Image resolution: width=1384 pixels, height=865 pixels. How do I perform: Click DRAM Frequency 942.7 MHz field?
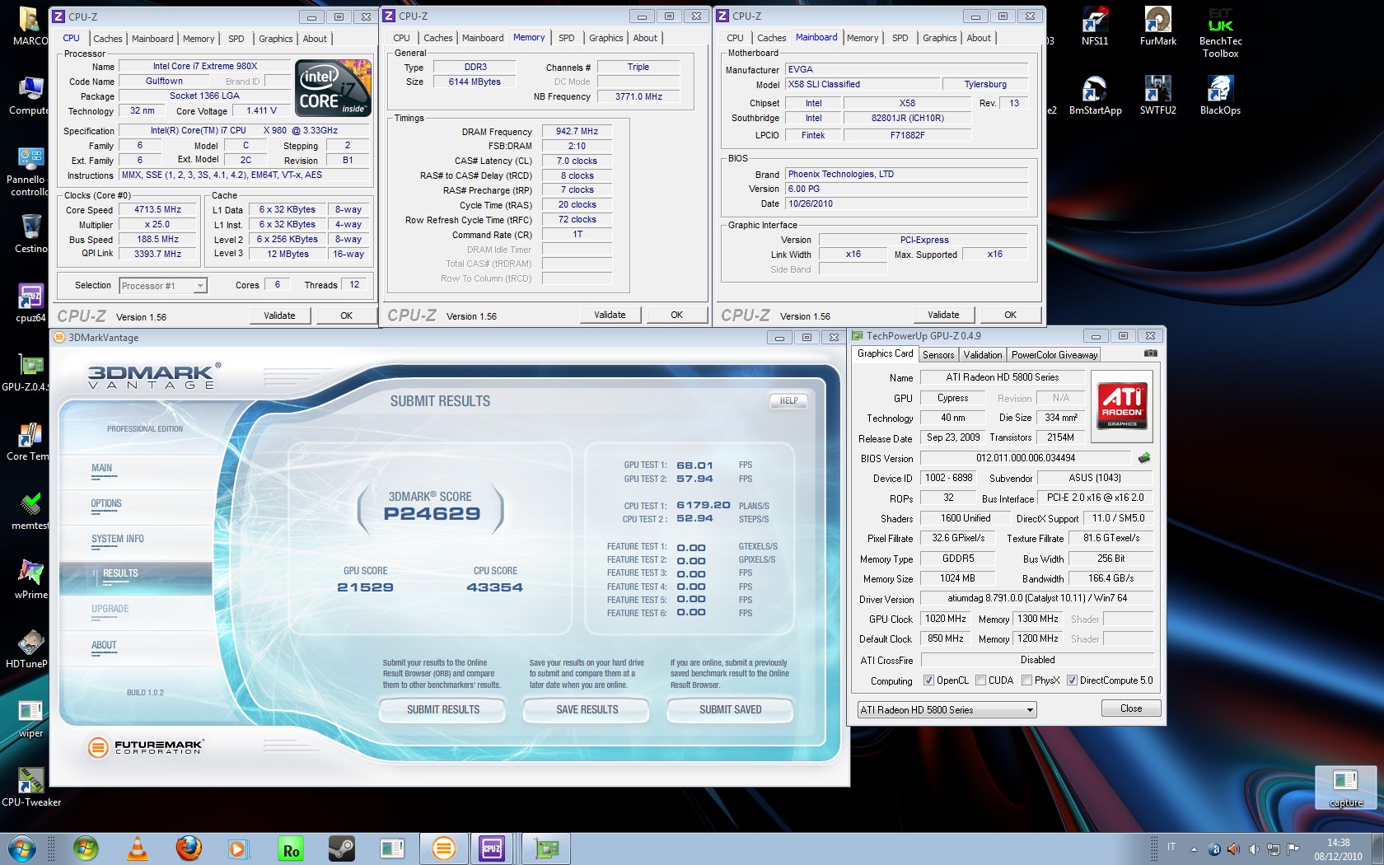[577, 131]
